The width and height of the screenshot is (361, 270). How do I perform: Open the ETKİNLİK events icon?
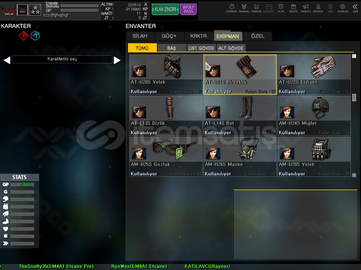point(232,8)
